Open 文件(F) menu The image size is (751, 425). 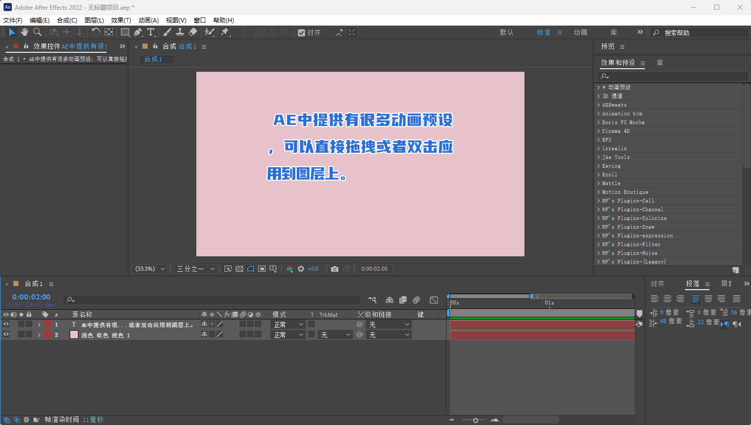(13, 20)
